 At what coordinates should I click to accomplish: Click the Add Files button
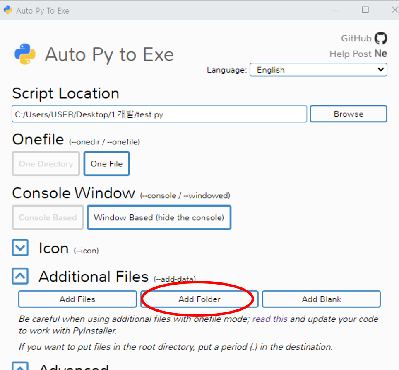pyautogui.click(x=77, y=299)
